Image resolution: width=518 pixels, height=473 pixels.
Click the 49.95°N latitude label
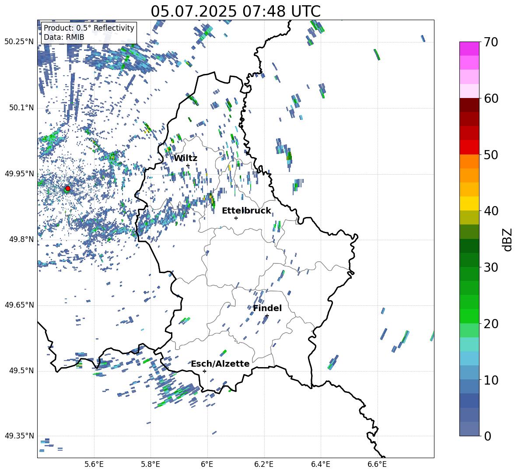19,173
